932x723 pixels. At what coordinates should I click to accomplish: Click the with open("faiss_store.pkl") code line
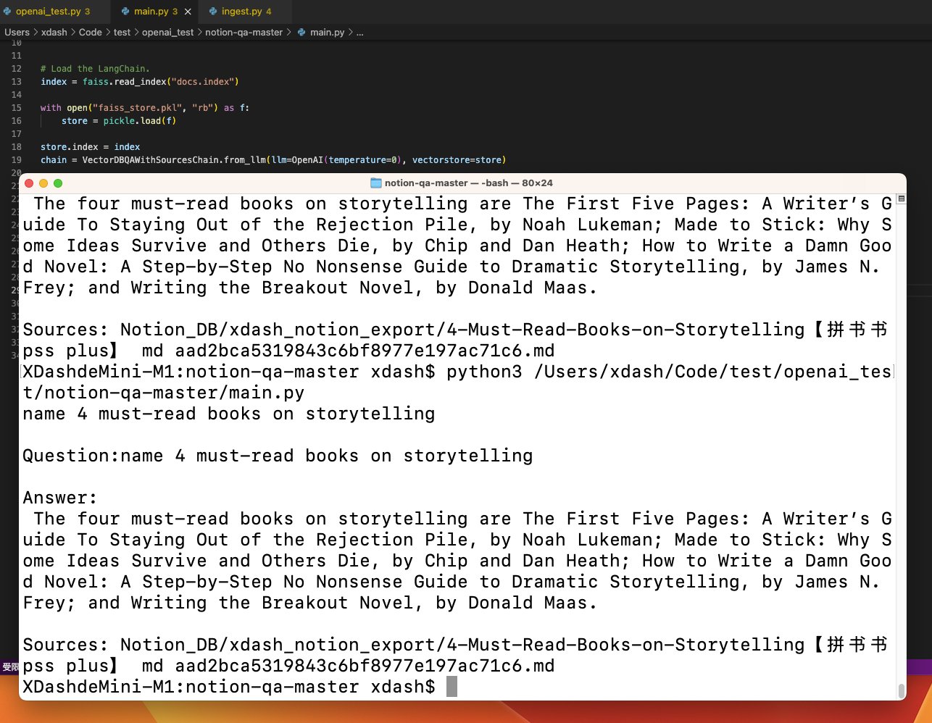click(145, 108)
